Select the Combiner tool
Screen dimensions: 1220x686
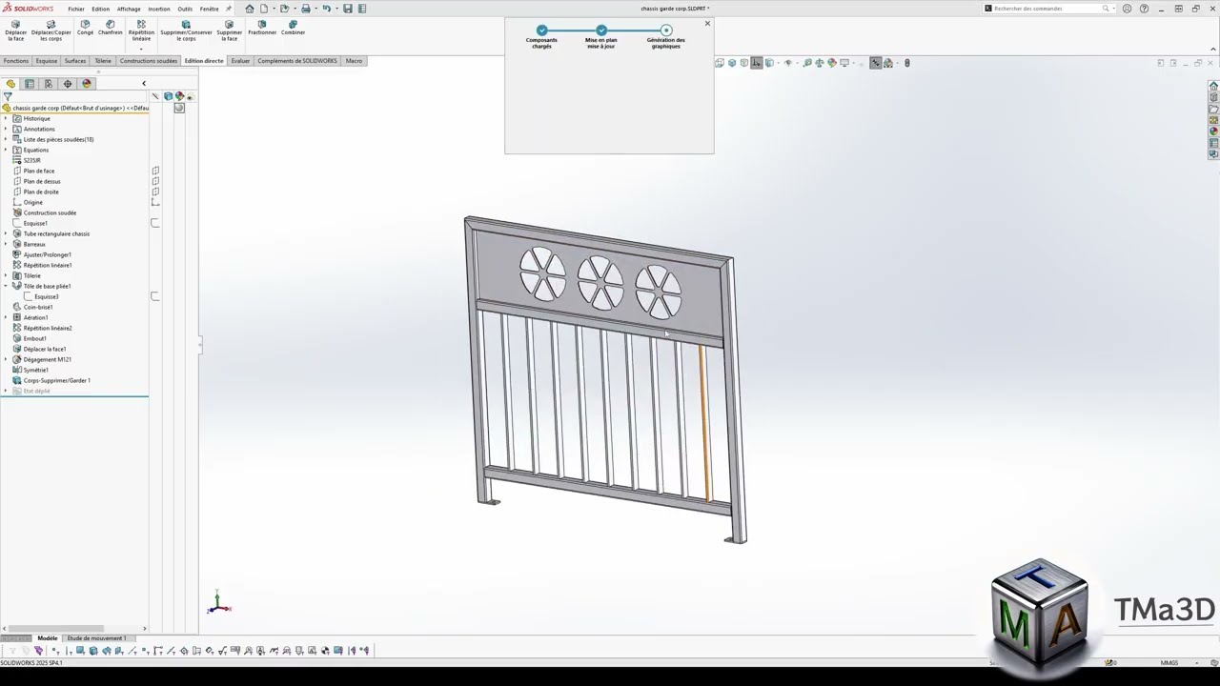[293, 28]
